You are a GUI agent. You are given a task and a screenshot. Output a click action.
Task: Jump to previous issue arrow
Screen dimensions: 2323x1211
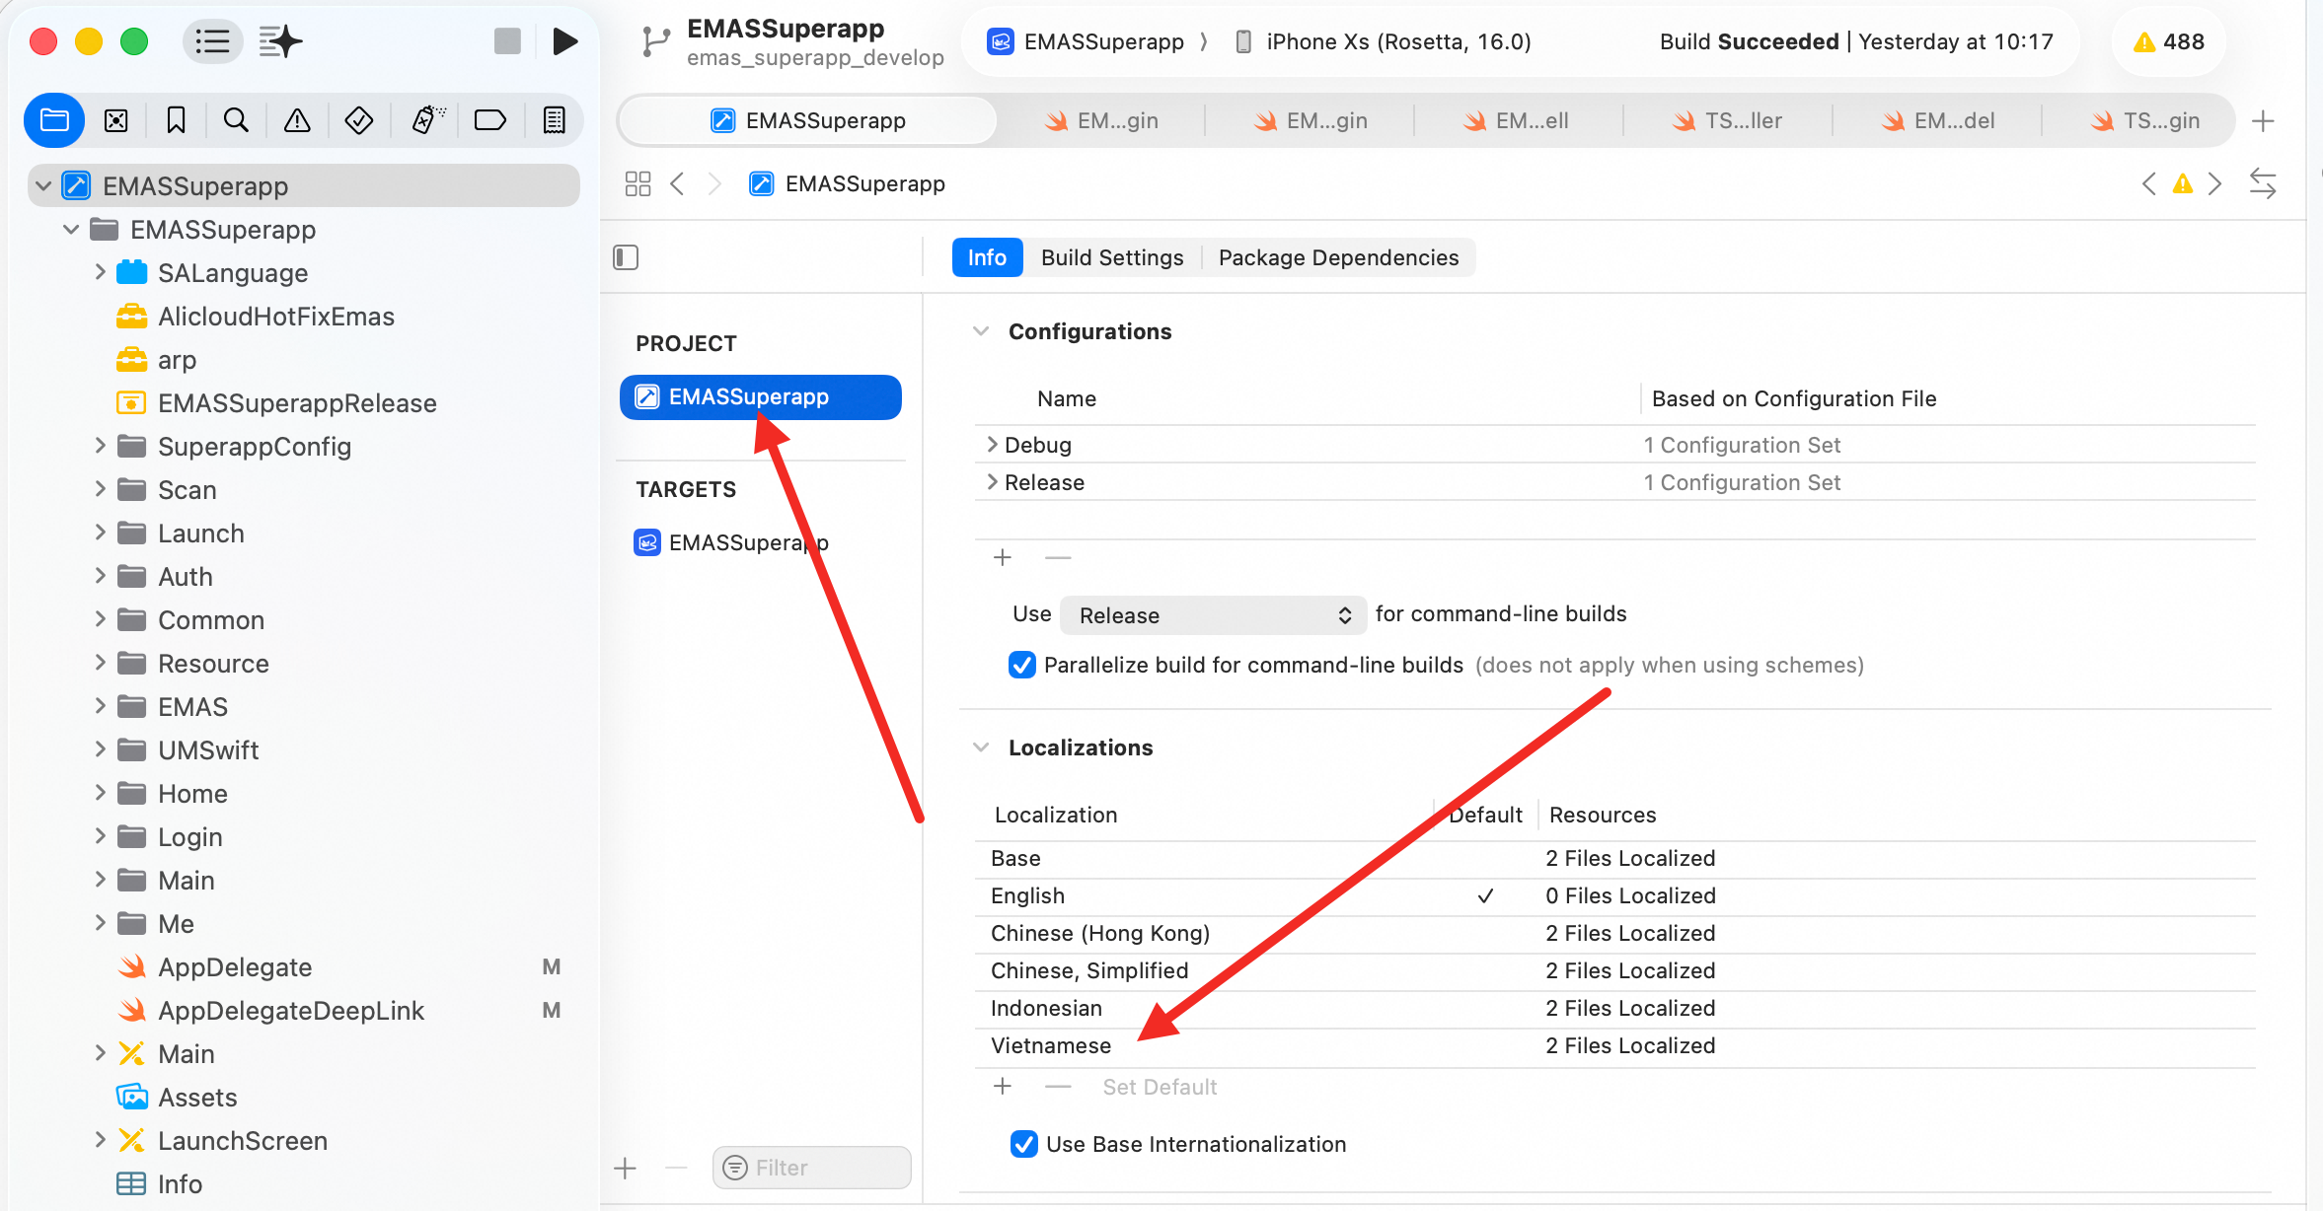pos(2148,183)
